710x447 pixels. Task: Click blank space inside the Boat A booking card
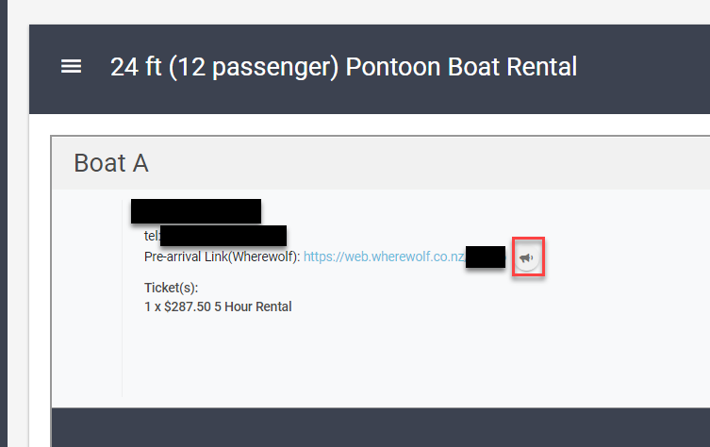coord(407,354)
